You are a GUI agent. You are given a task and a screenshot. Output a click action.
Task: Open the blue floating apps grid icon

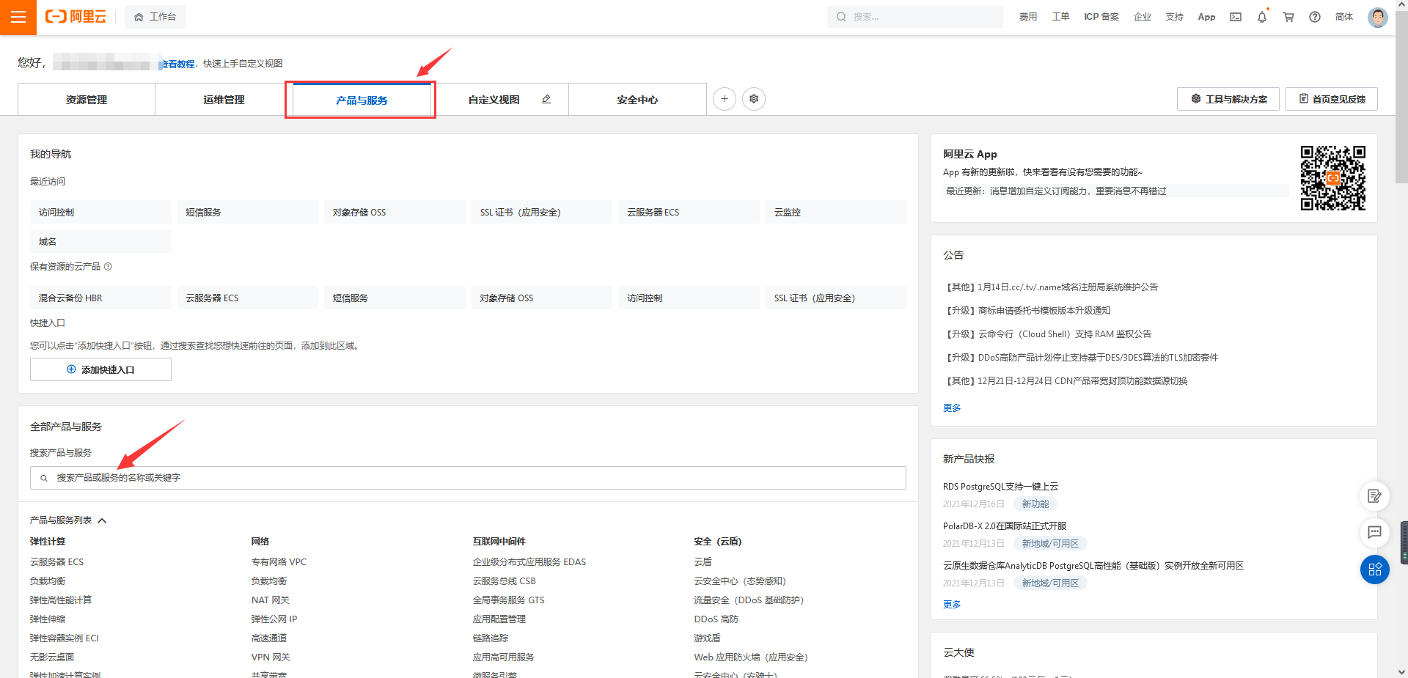point(1375,570)
